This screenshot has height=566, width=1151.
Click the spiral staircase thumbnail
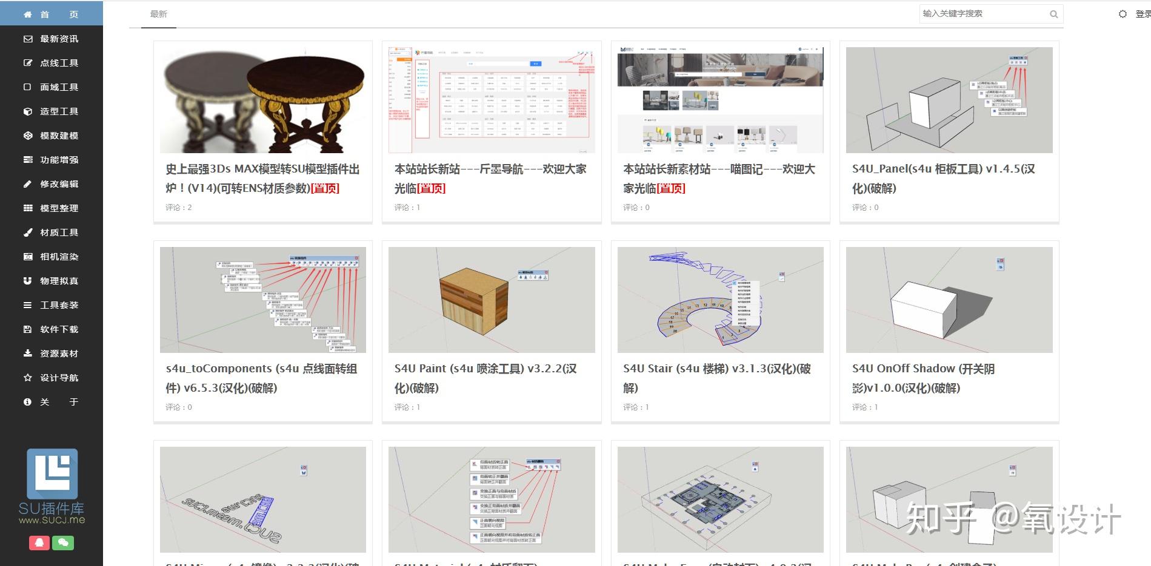click(x=721, y=300)
